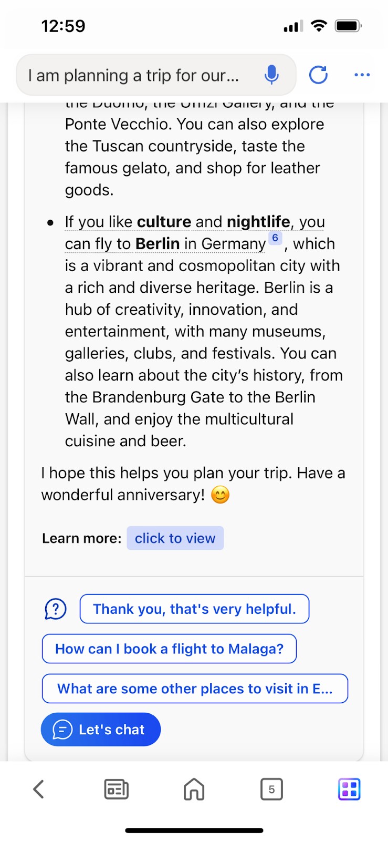388x841 pixels.
Task: Select 'Thank you, that's very helpful.' suggestion
Action: tap(194, 609)
